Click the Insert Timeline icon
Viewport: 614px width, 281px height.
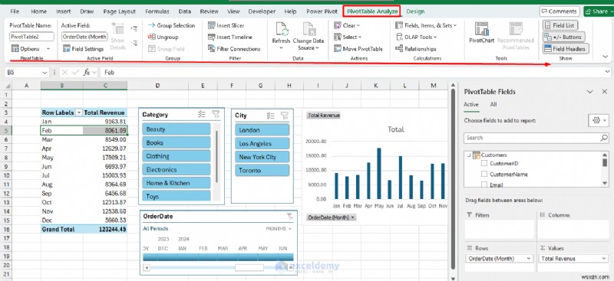click(212, 37)
